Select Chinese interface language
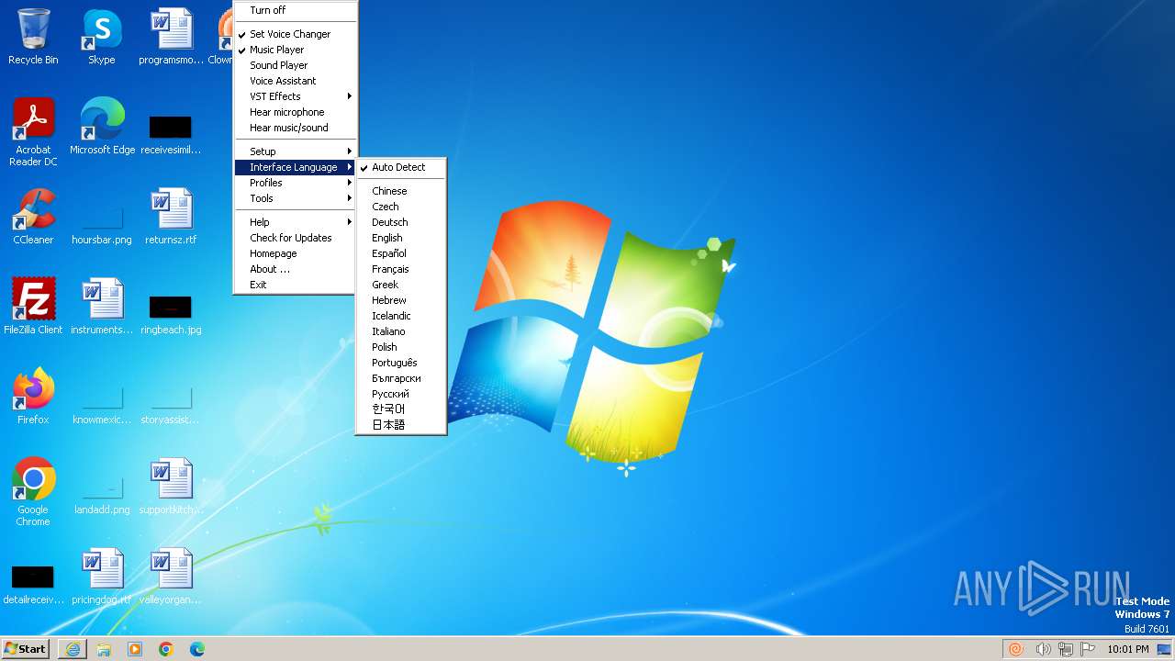The width and height of the screenshot is (1175, 661). 401,191
